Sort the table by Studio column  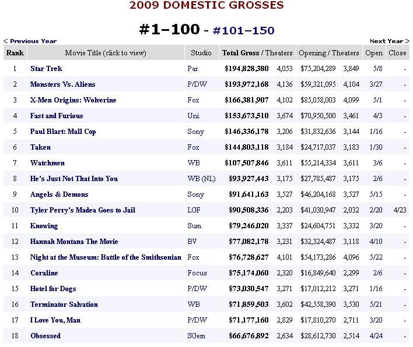[201, 53]
